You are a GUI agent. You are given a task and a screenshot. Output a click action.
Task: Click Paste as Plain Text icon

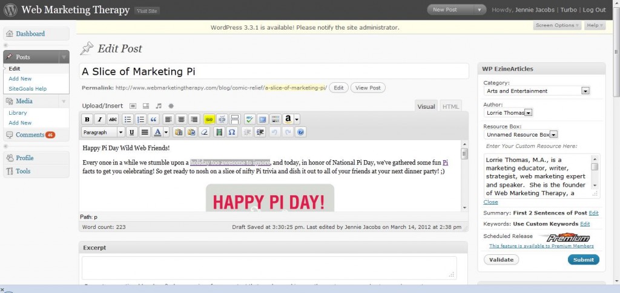pyautogui.click(x=179, y=132)
